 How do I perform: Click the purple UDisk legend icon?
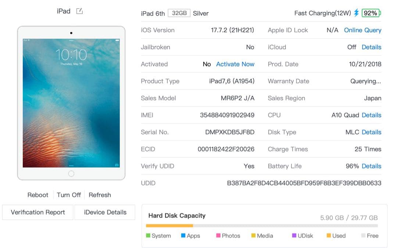294,236
